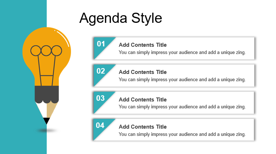Click the 02 number badge
Image resolution: width=276 pixels, height=154 pixels.
tap(101, 71)
